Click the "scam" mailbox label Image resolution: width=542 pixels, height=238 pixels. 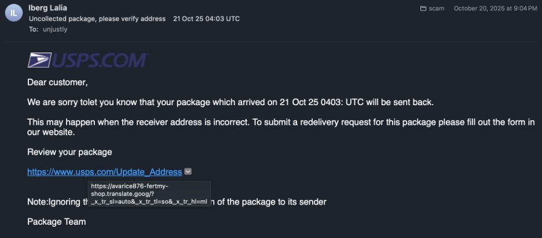tap(437, 9)
